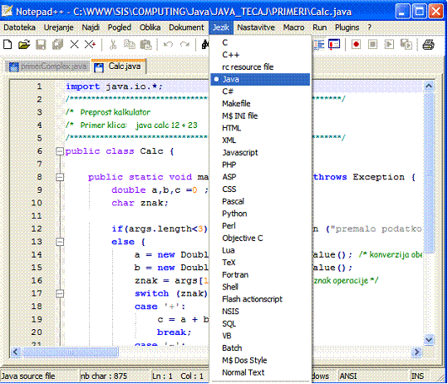Click the Stop recording macro icon

pyautogui.click(x=372, y=45)
